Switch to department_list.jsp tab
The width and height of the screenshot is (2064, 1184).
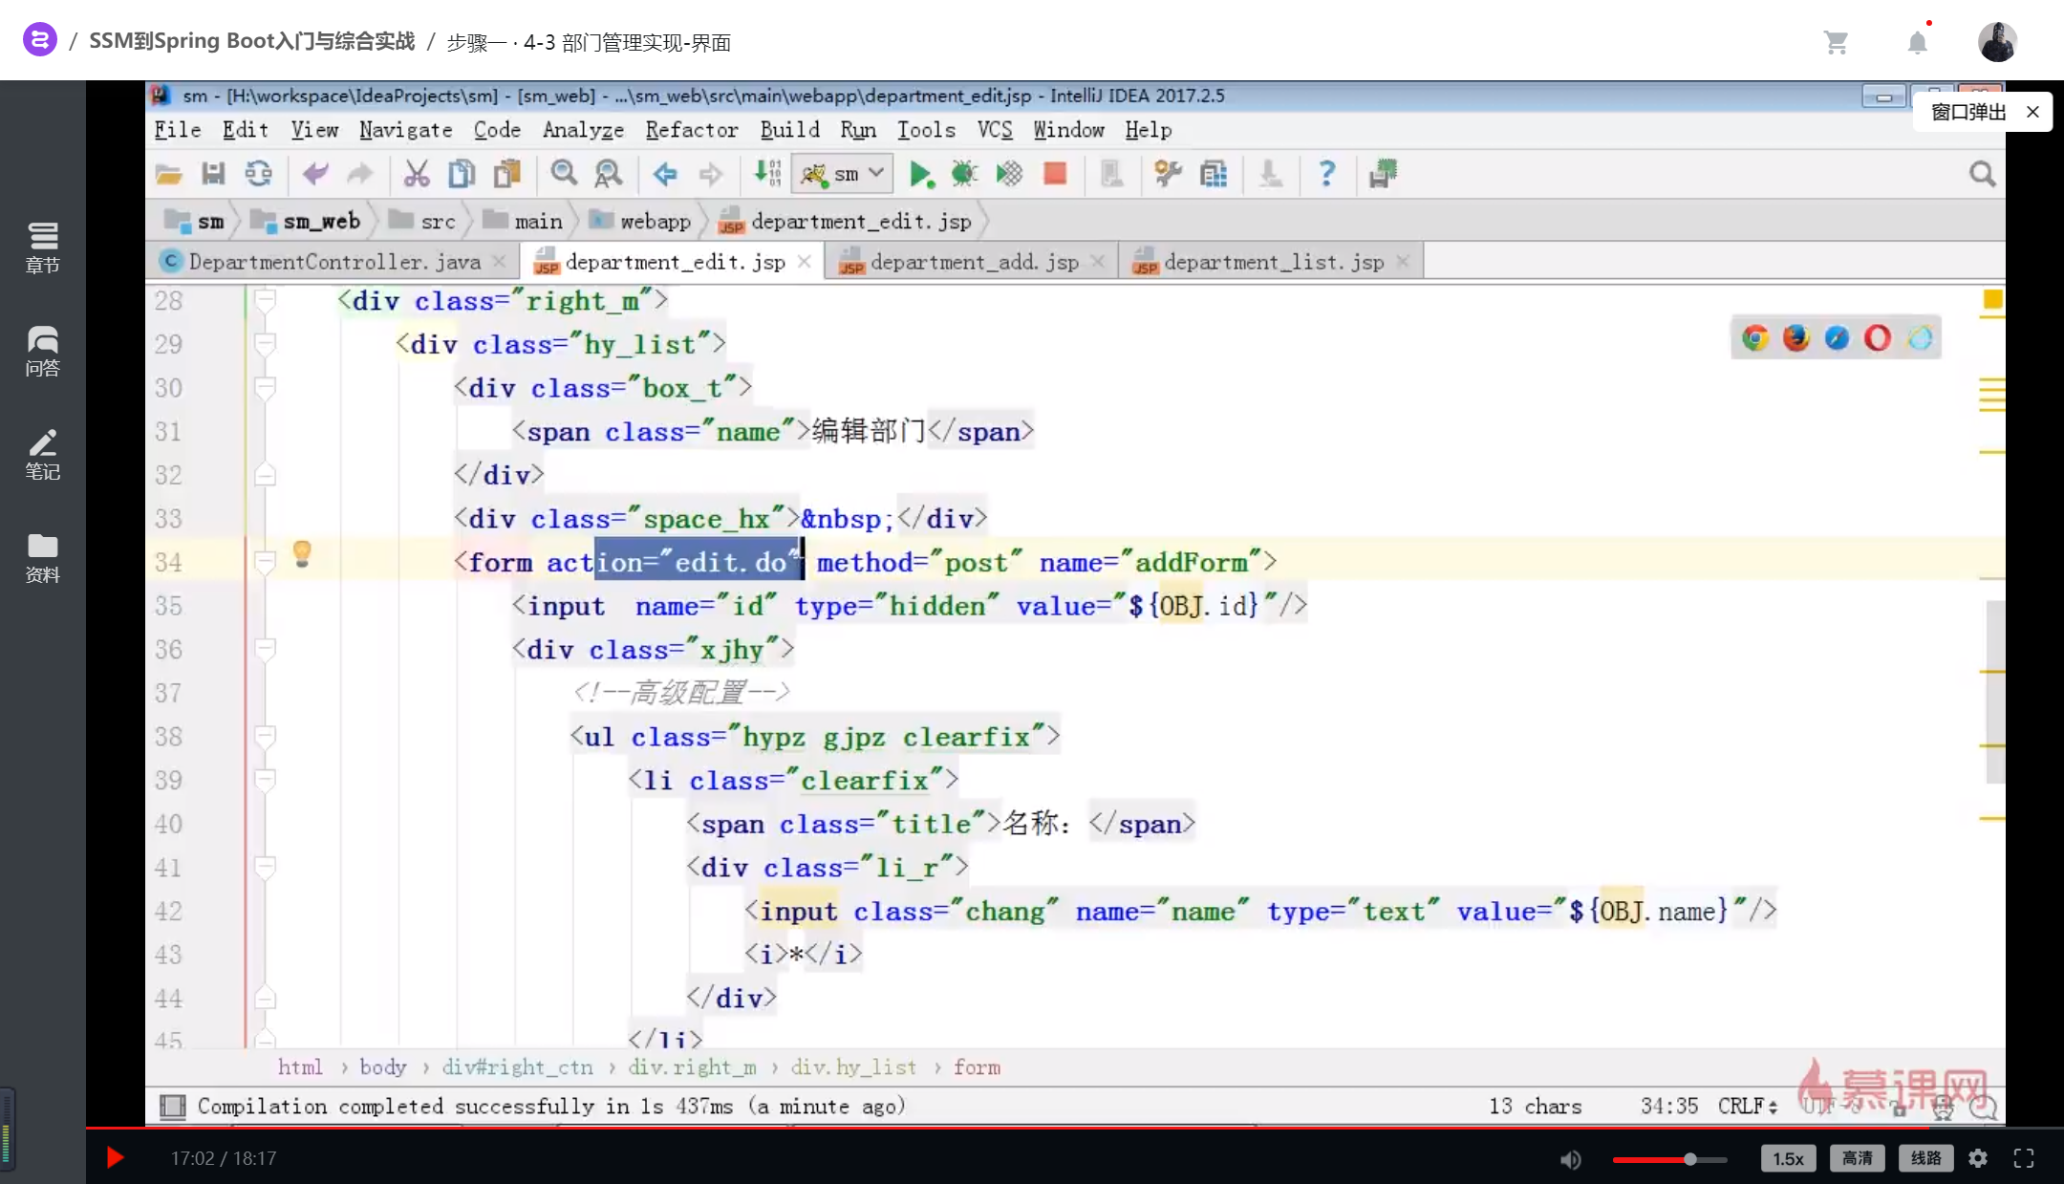point(1273,262)
